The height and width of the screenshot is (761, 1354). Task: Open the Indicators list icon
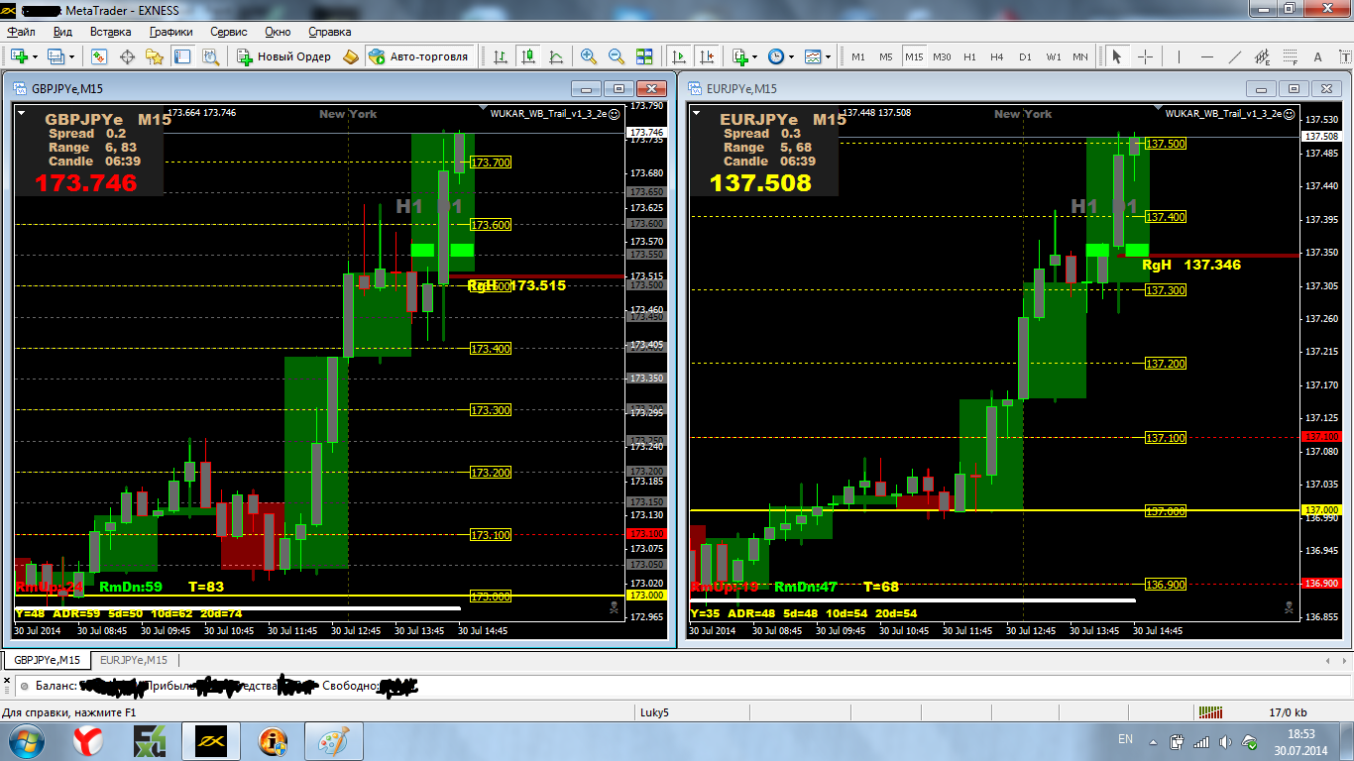(x=739, y=56)
